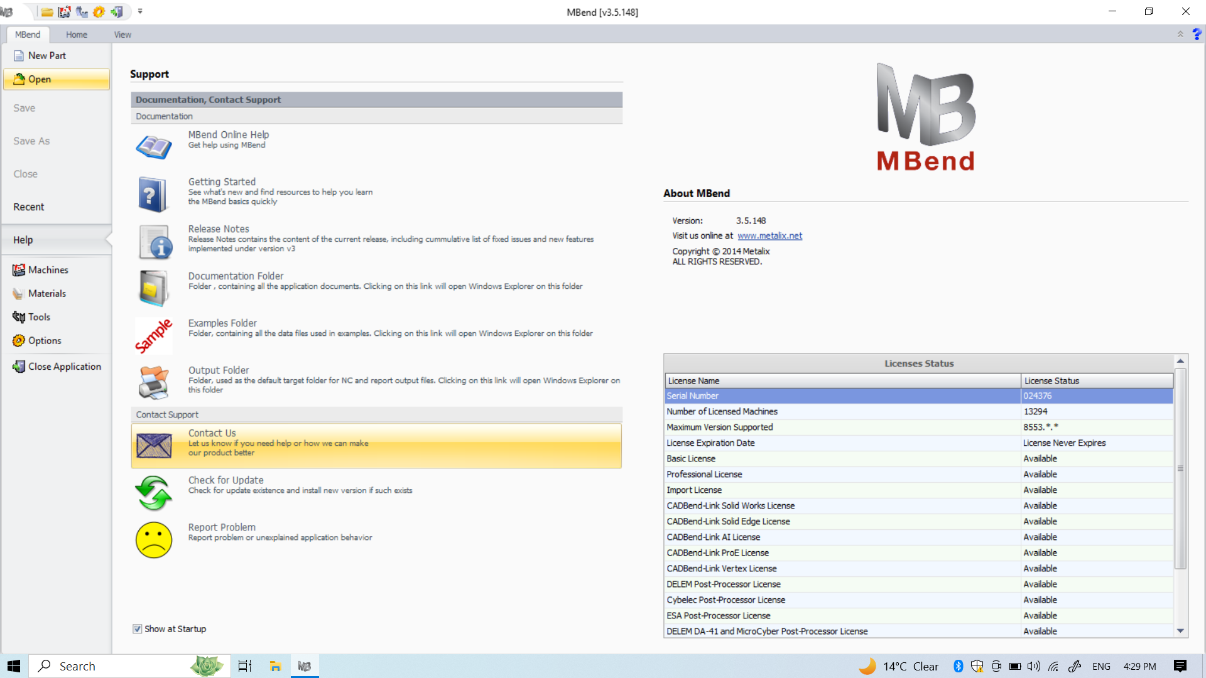Image resolution: width=1206 pixels, height=678 pixels.
Task: Click the Machines icon in quick access toolbar
Action: [x=64, y=12]
